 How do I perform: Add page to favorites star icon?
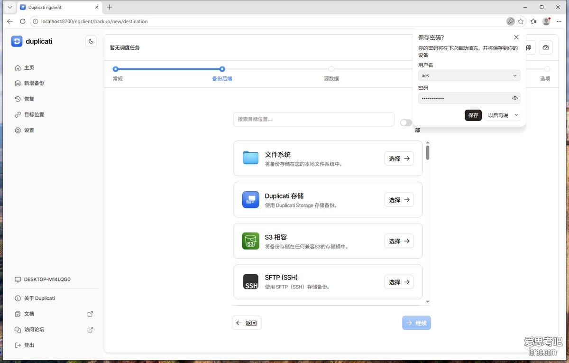(x=521, y=21)
